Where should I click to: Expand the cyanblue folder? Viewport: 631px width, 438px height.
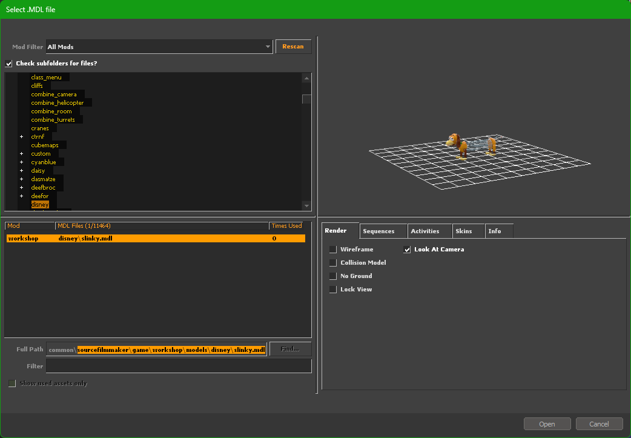[22, 162]
